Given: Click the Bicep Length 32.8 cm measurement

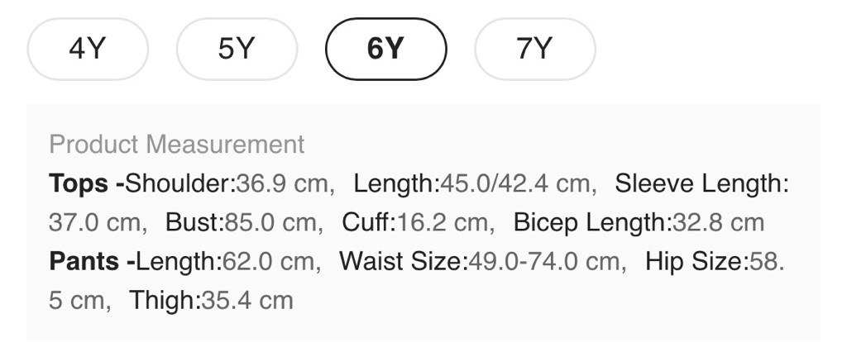Looking at the screenshot, I should [639, 222].
